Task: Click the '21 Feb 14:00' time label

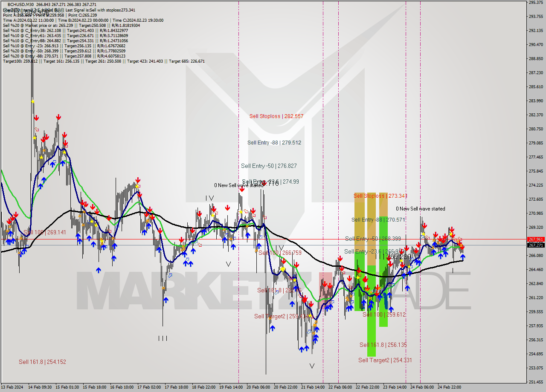Action: [x=313, y=387]
